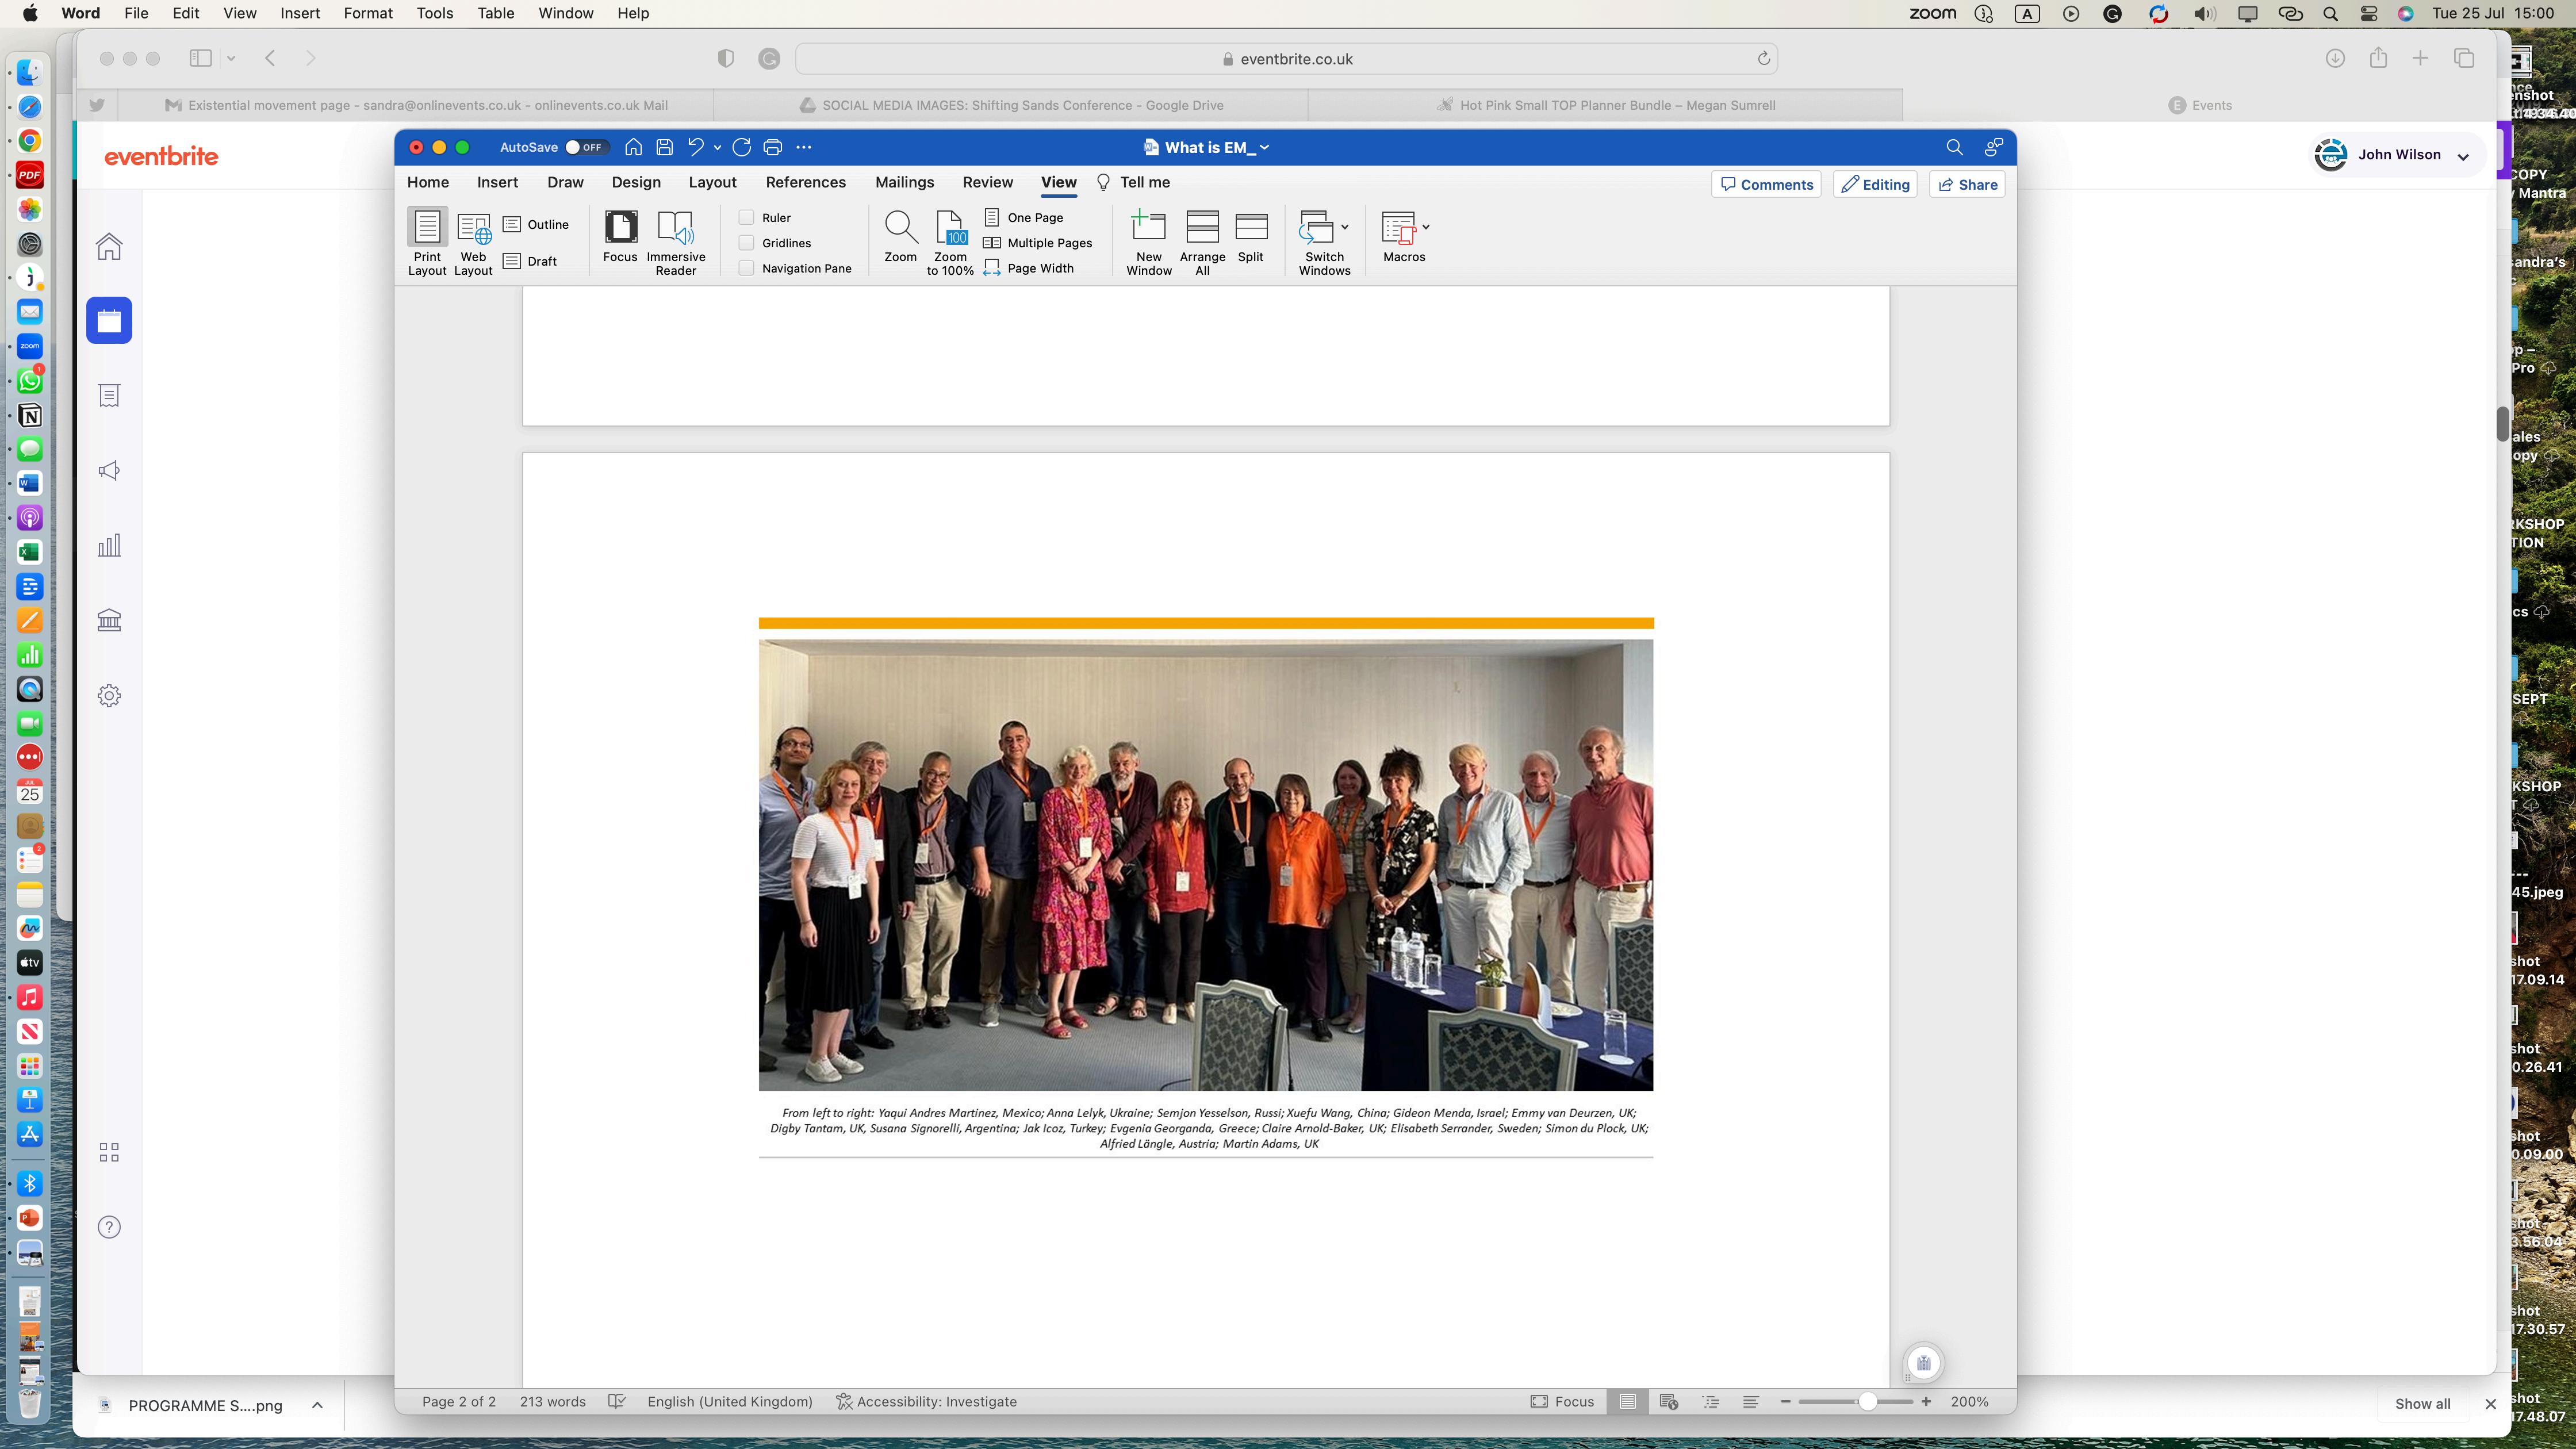Open the Table menu in menu bar
This screenshot has width=2576, height=1449.
tap(495, 13)
